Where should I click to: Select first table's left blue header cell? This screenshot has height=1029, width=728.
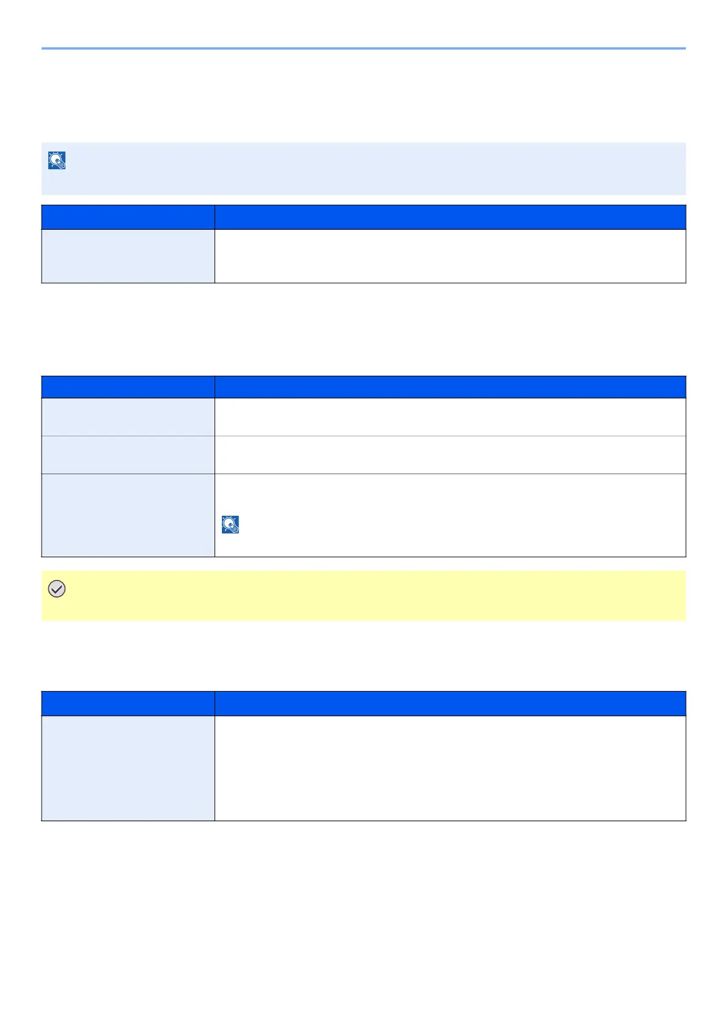pyautogui.click(x=128, y=217)
